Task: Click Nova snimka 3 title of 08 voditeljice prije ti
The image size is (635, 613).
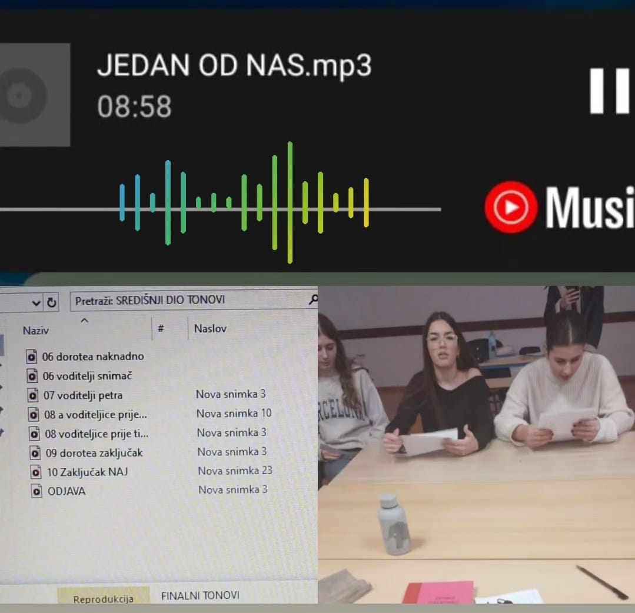Action: [232, 432]
